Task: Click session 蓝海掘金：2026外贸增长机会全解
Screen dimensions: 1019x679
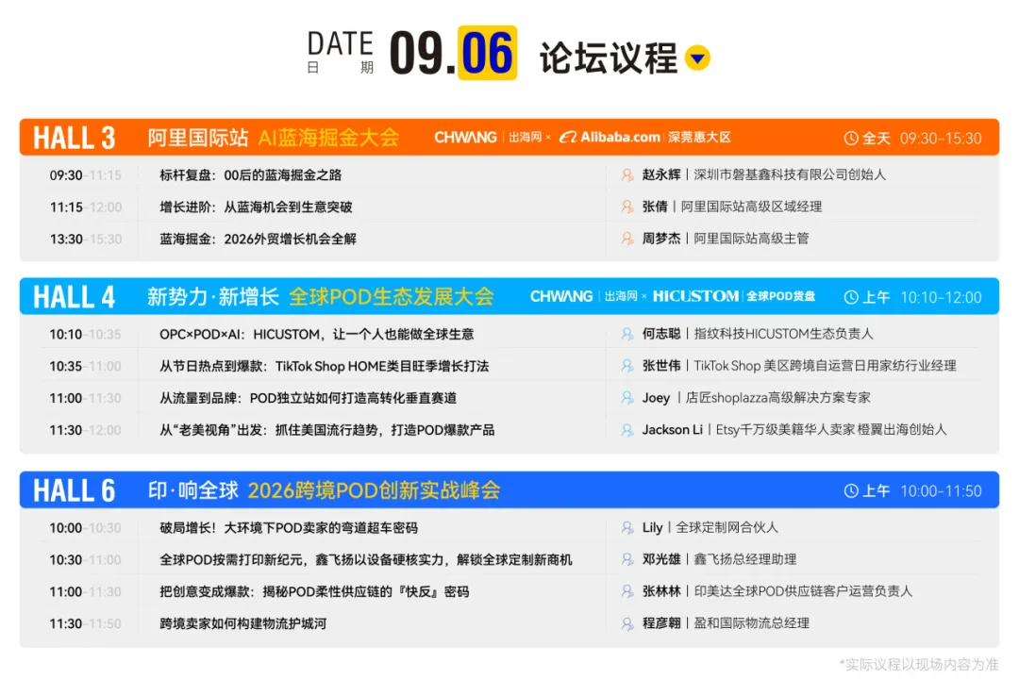Action: coord(258,239)
